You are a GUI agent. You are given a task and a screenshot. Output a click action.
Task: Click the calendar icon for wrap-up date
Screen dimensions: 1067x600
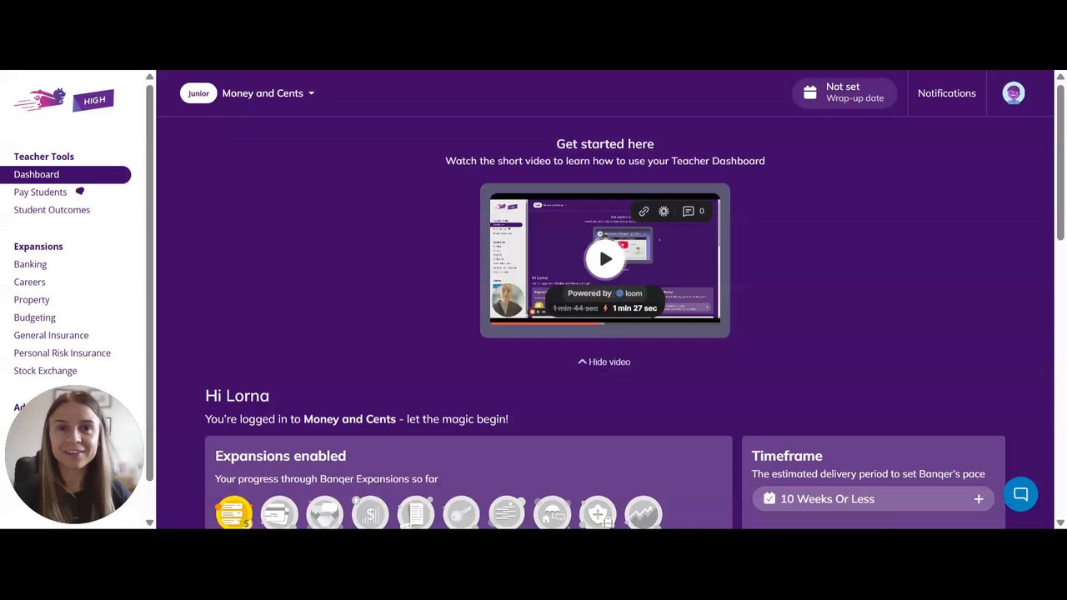click(x=810, y=92)
